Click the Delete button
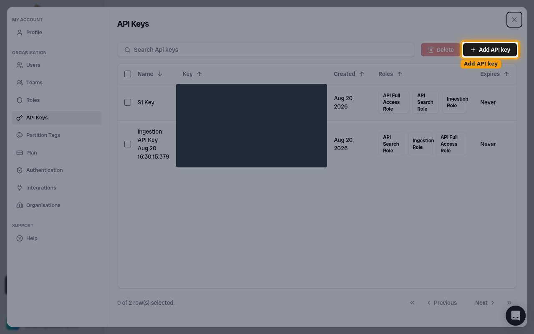Screen dimensions: 534x334 [441, 50]
